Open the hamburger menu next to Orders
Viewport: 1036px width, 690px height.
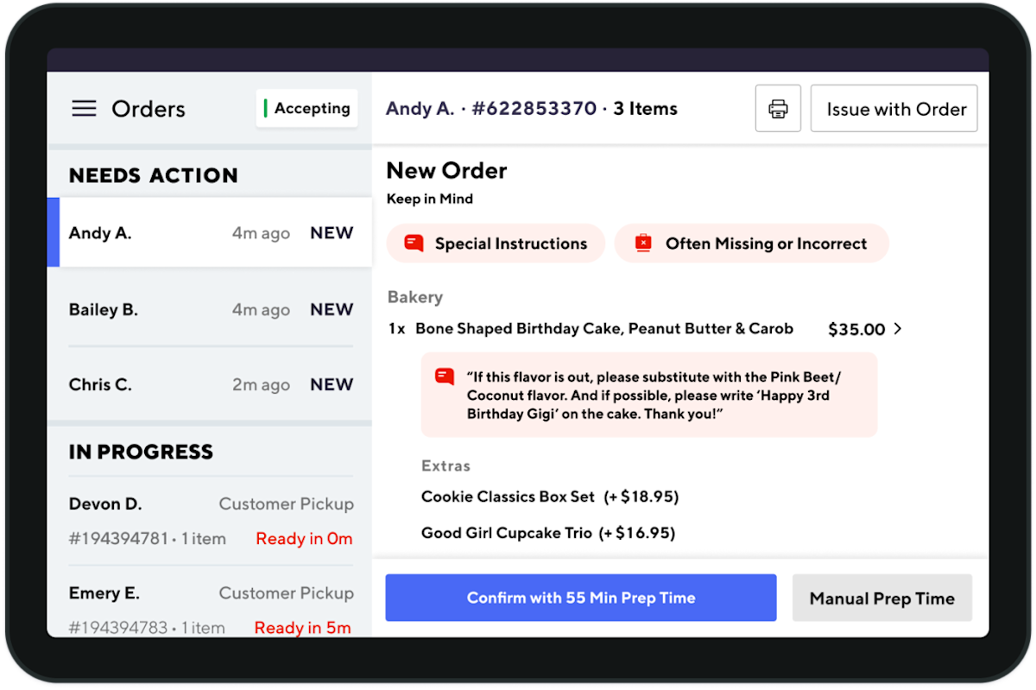(x=84, y=109)
